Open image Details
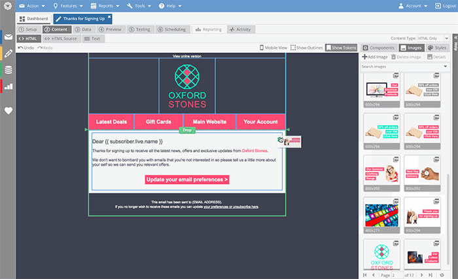Screen dimensions: 458x279 (436, 57)
